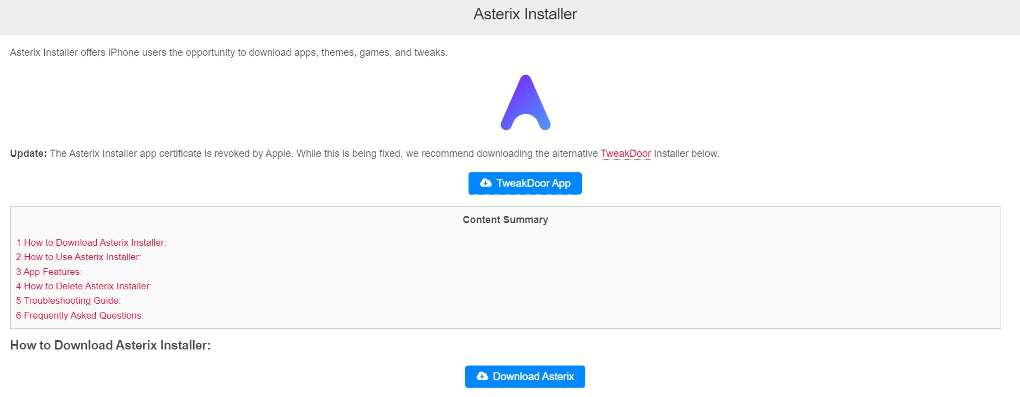Open the TweakDoor inline link
The width and height of the screenshot is (1020, 397).
(x=626, y=153)
